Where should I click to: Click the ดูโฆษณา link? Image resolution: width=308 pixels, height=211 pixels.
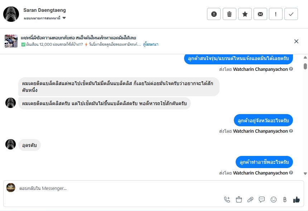151,44
